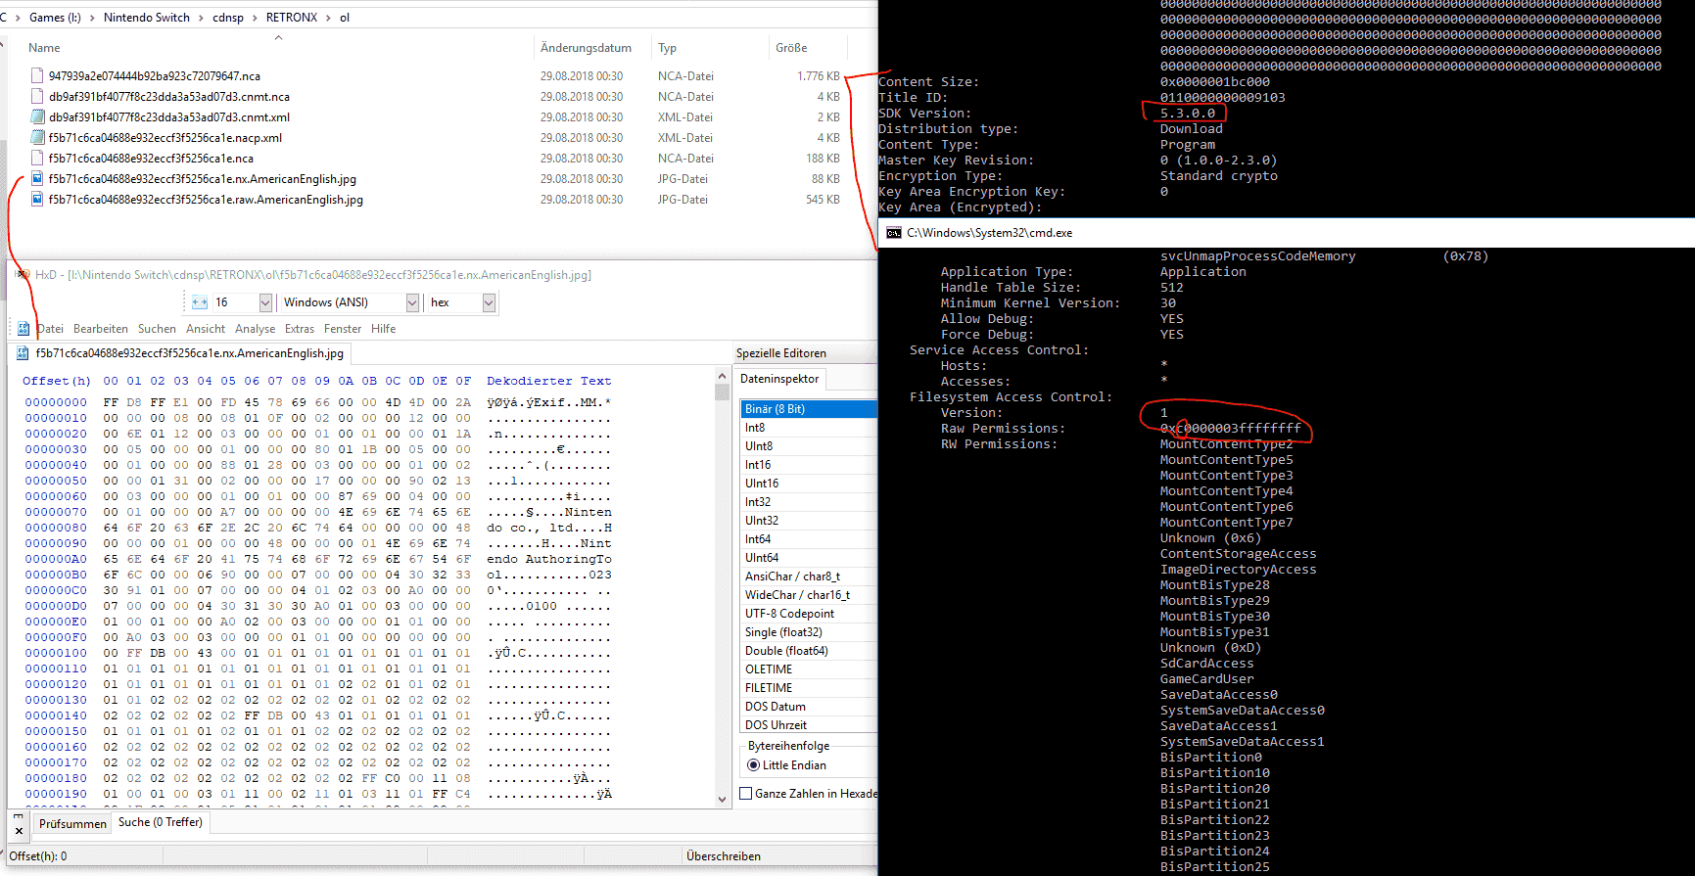Toggle Ganze Zahlen in Hexadezimal checkbox

pyautogui.click(x=746, y=794)
